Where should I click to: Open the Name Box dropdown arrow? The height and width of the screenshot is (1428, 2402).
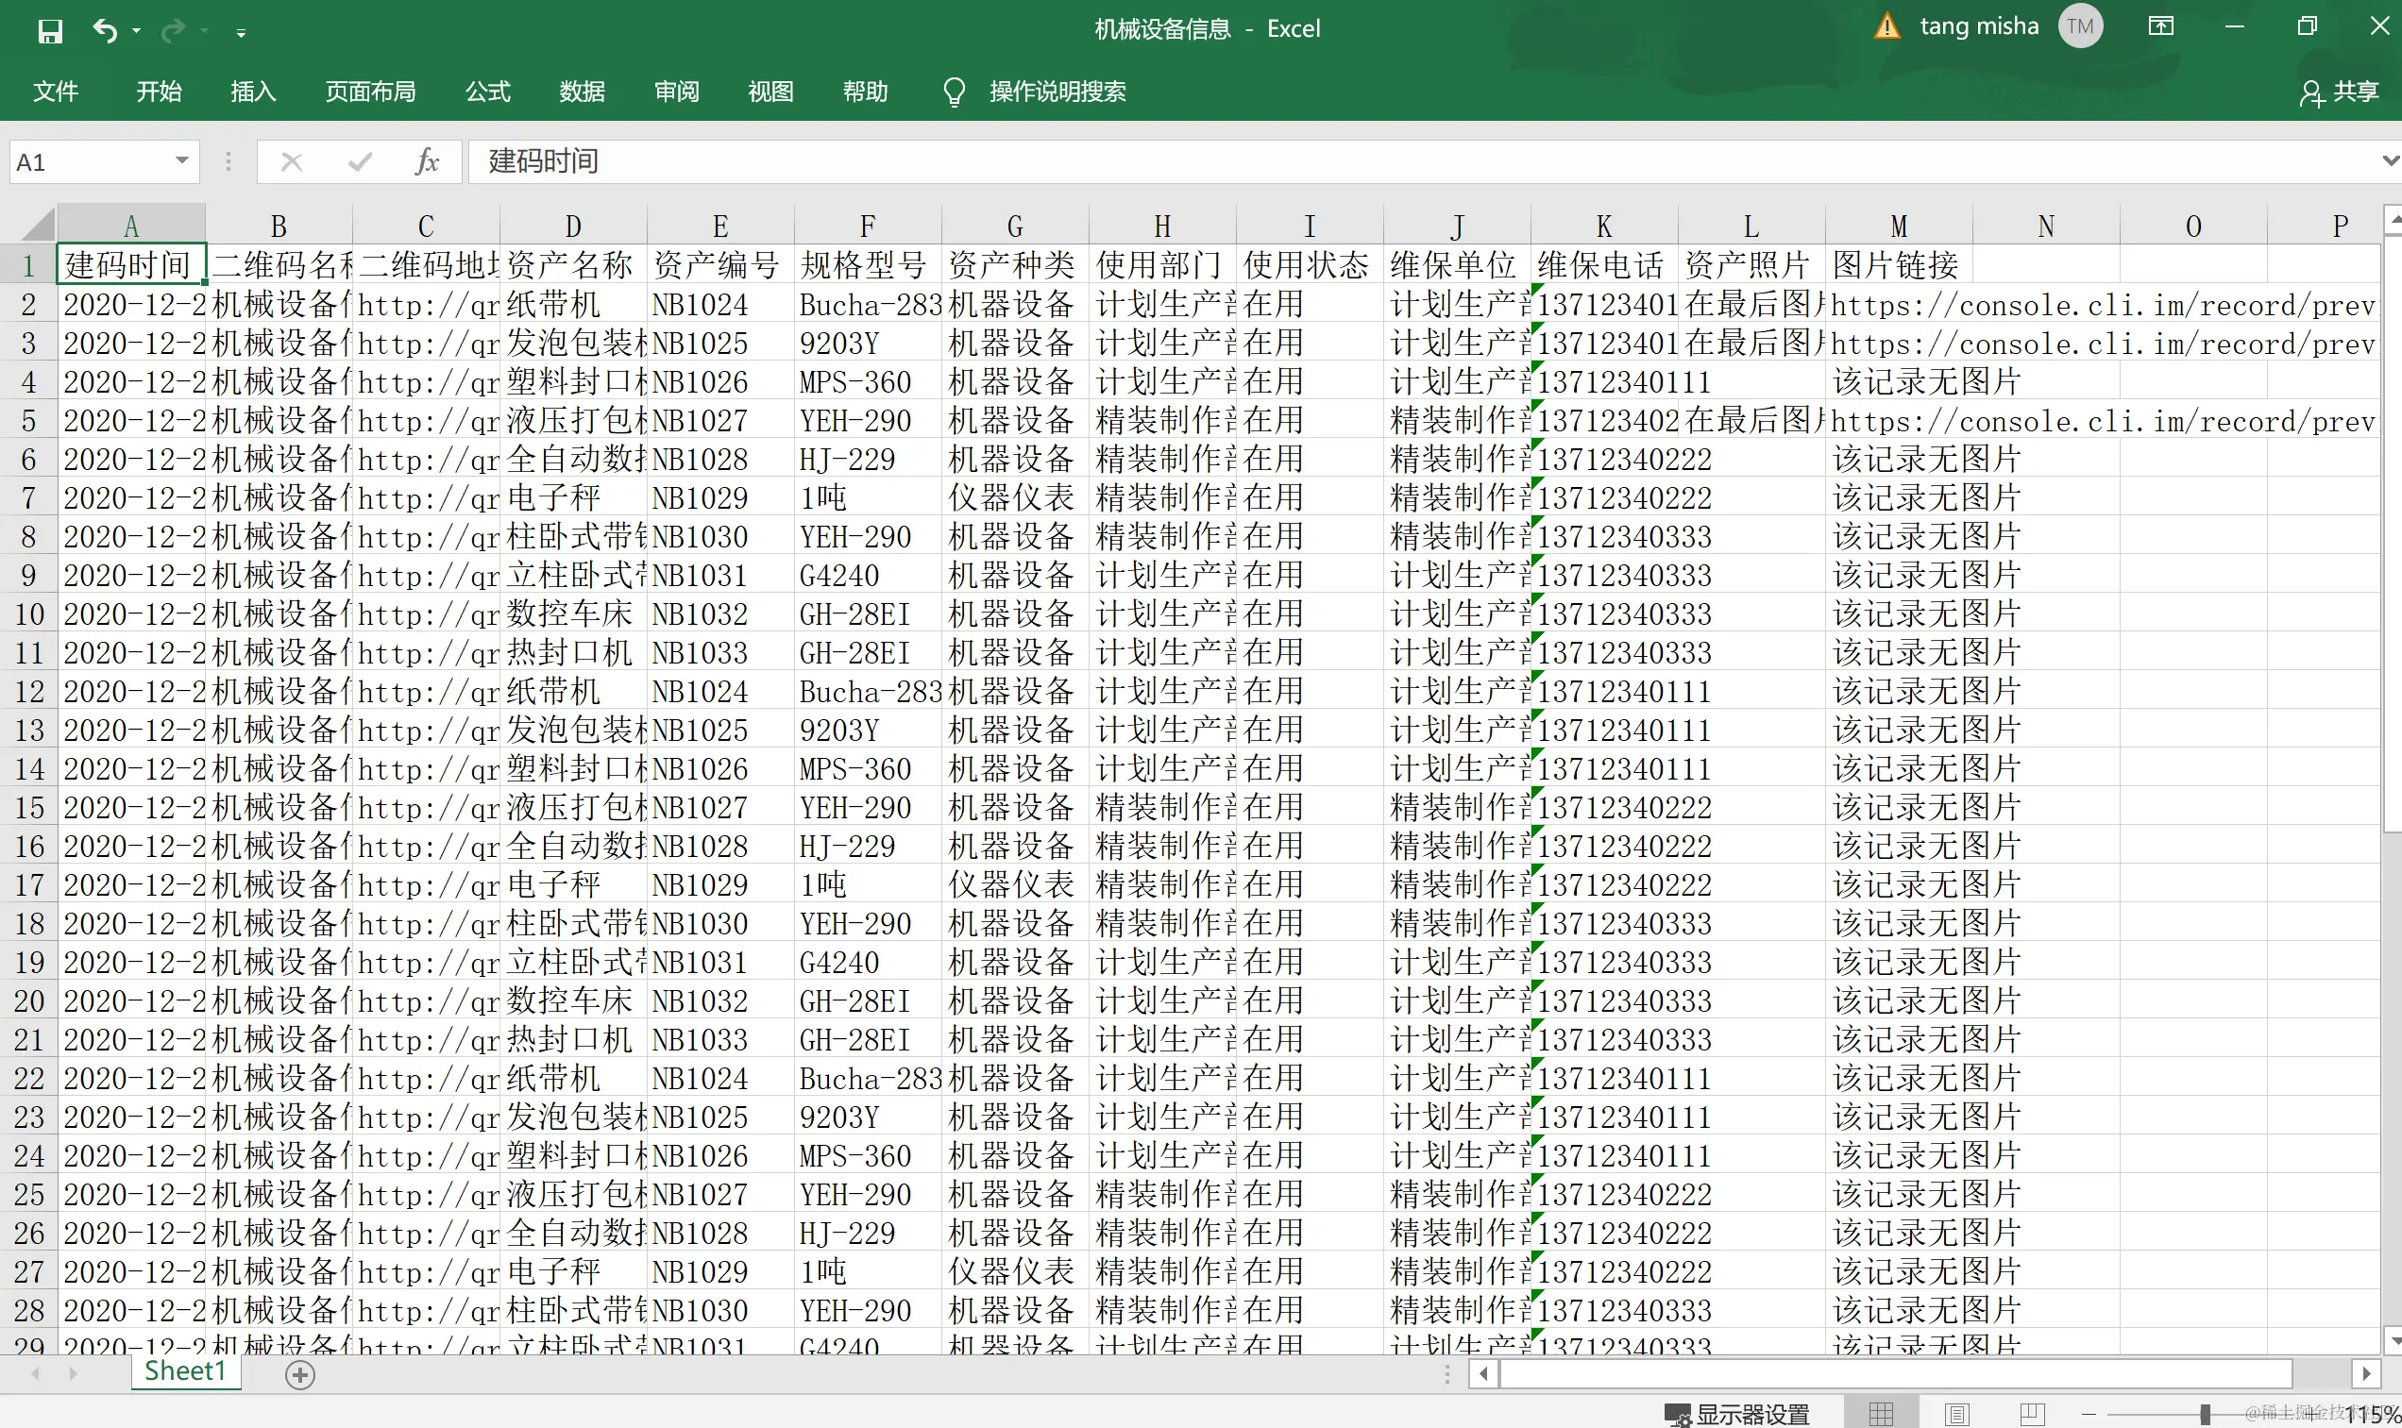tap(182, 160)
